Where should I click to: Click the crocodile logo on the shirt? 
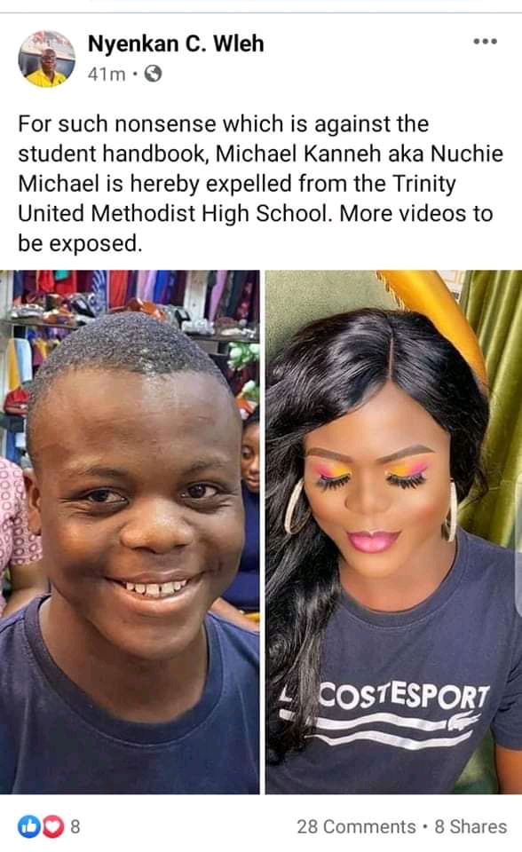pos(463,721)
